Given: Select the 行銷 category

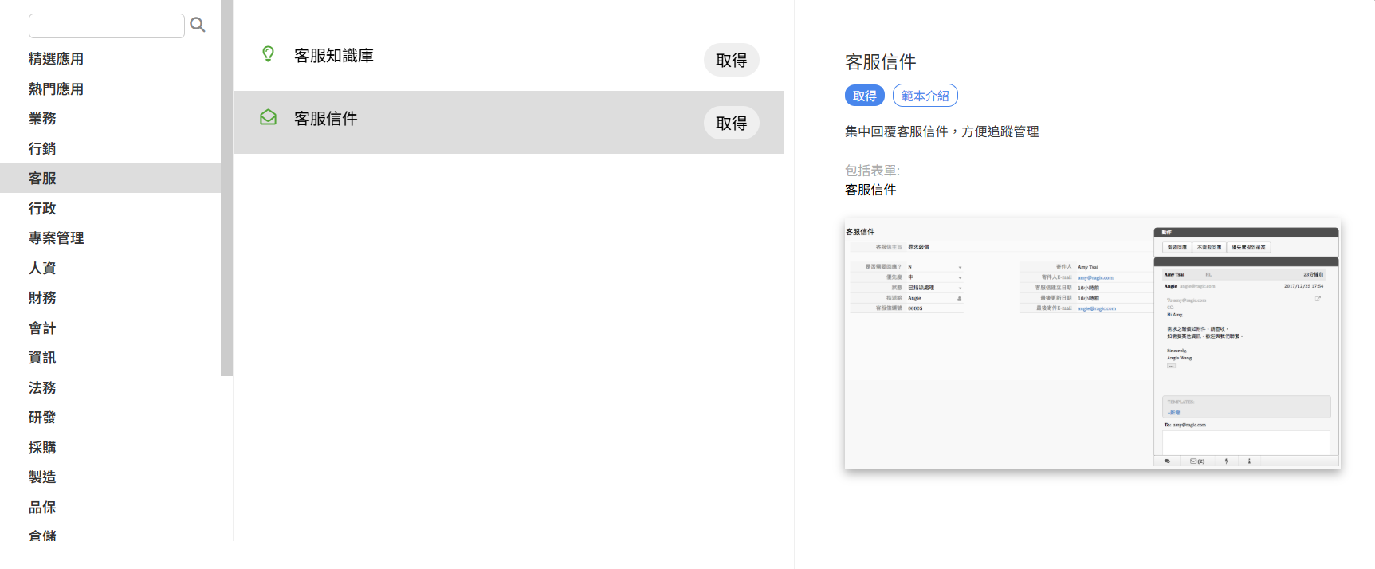Looking at the screenshot, I should point(42,149).
